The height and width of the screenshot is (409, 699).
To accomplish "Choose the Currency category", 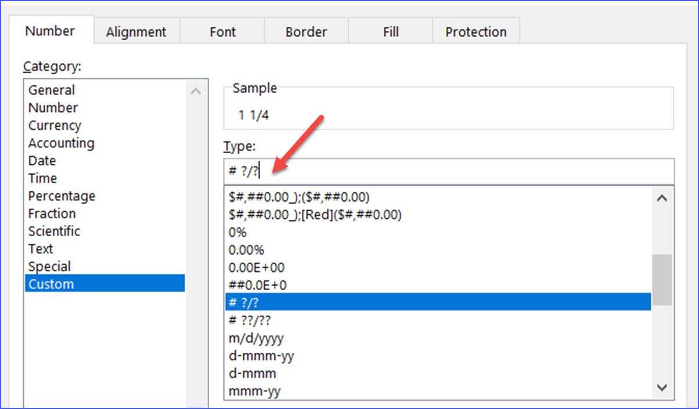I will [x=55, y=125].
